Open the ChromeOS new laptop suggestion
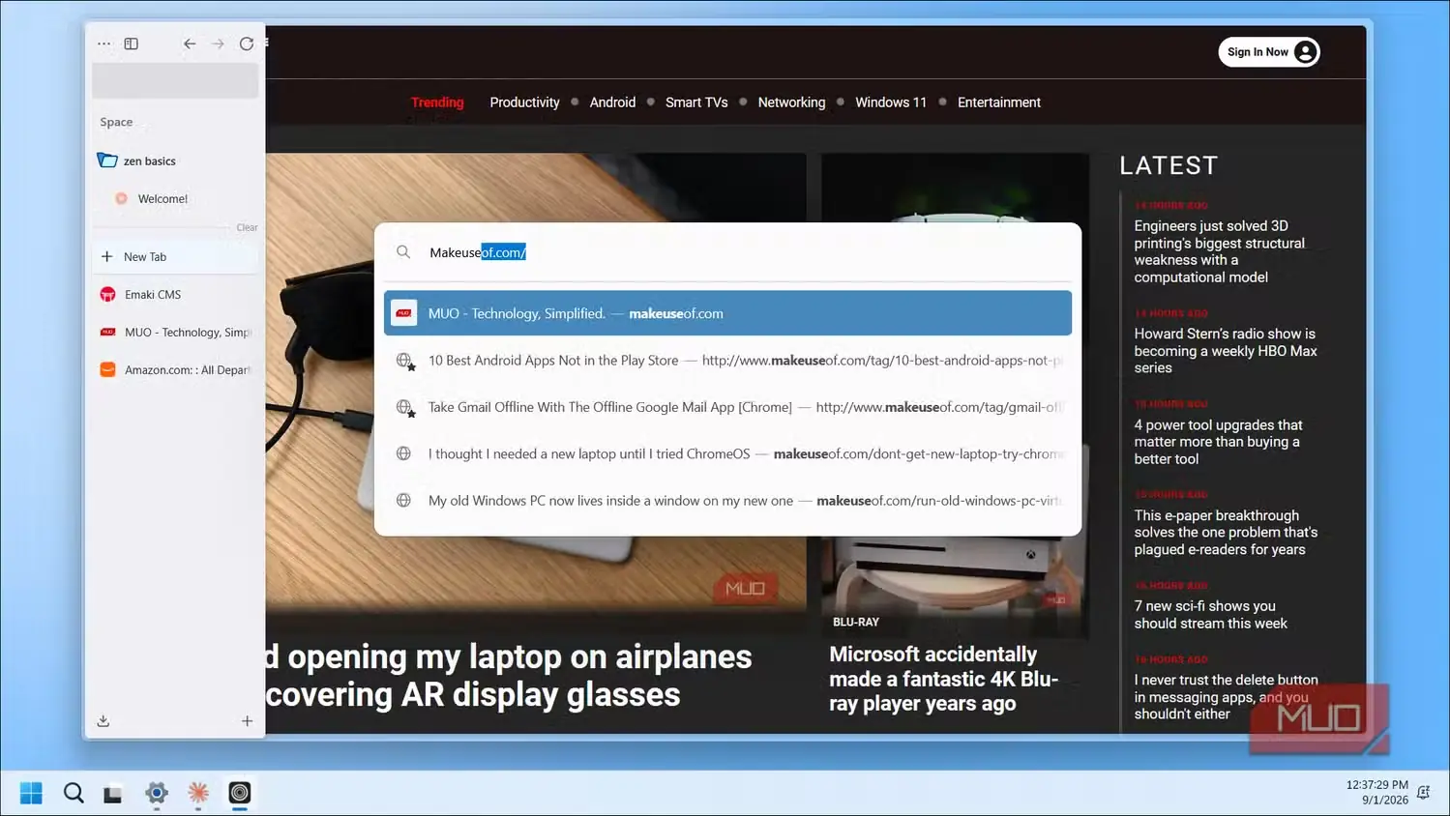 click(727, 453)
